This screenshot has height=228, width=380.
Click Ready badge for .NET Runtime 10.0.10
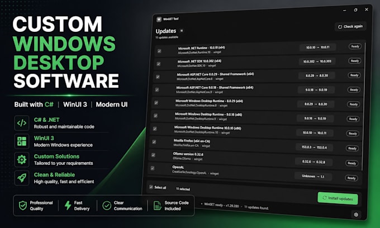point(355,46)
